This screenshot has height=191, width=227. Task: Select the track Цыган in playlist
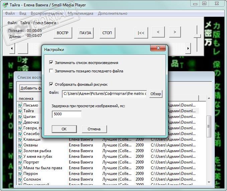29,116
